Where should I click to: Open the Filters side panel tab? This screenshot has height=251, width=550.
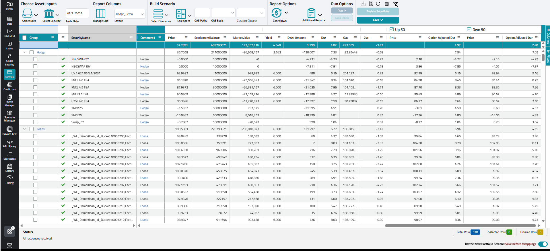coord(548,57)
